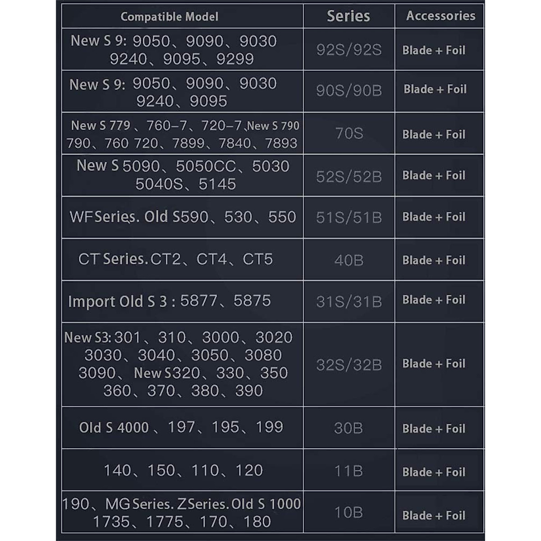Click the 32S/32B series cell
This screenshot has width=541, height=541.
pyautogui.click(x=349, y=364)
